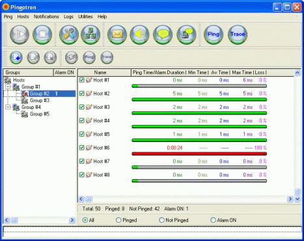Image resolution: width=304 pixels, height=241 pixels.
Task: Open the email notification envelope icon
Action: [x=117, y=35]
